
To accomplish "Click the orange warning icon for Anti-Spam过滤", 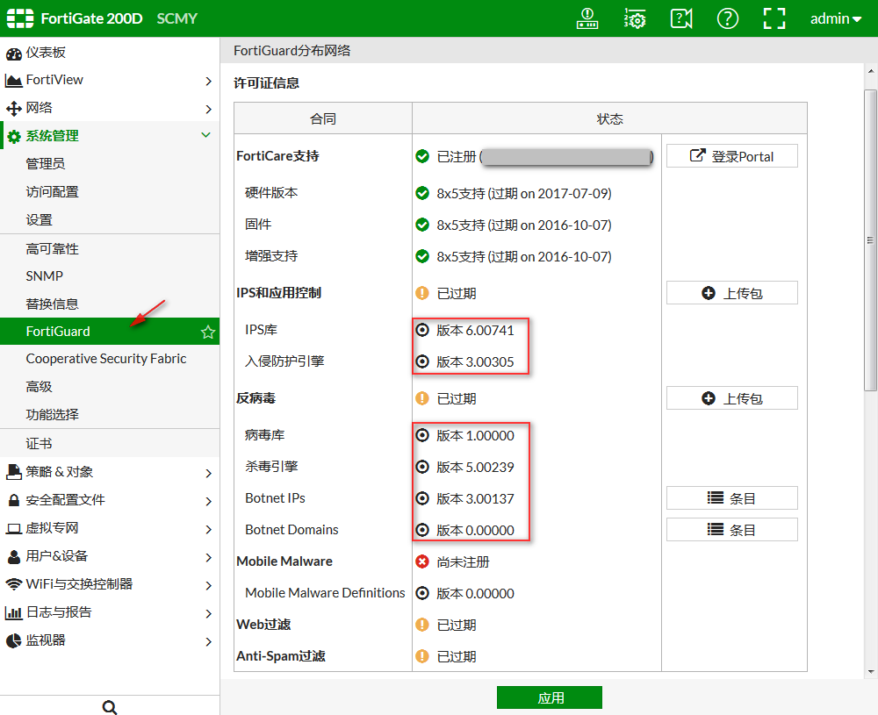I will pos(422,656).
